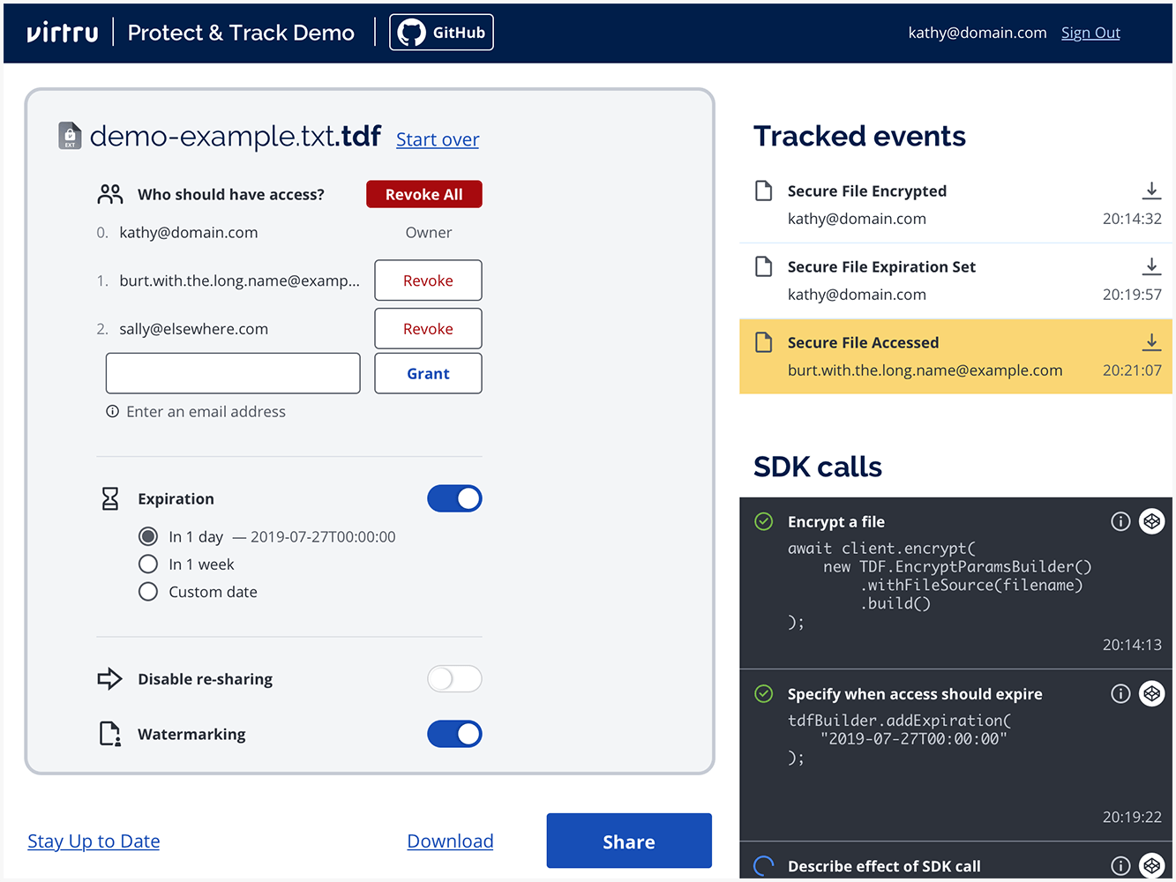Choose the "Custom date" expiration option
The image size is (1176, 882).
[147, 591]
